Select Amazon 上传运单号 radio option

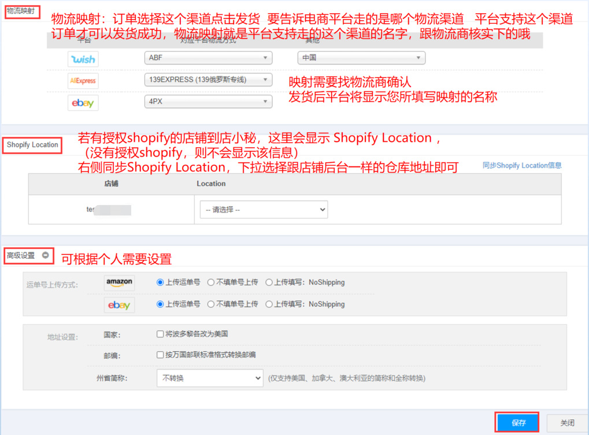click(x=160, y=282)
